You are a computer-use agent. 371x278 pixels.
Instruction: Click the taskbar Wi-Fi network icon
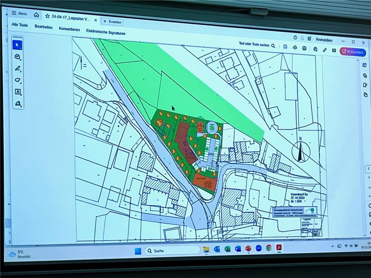(x=346, y=246)
